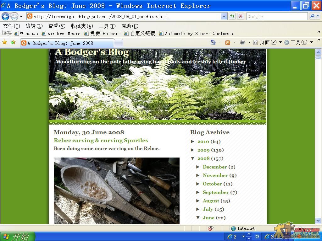Open Favorites Center star icon
This screenshot has width=322, height=241.
point(5,42)
